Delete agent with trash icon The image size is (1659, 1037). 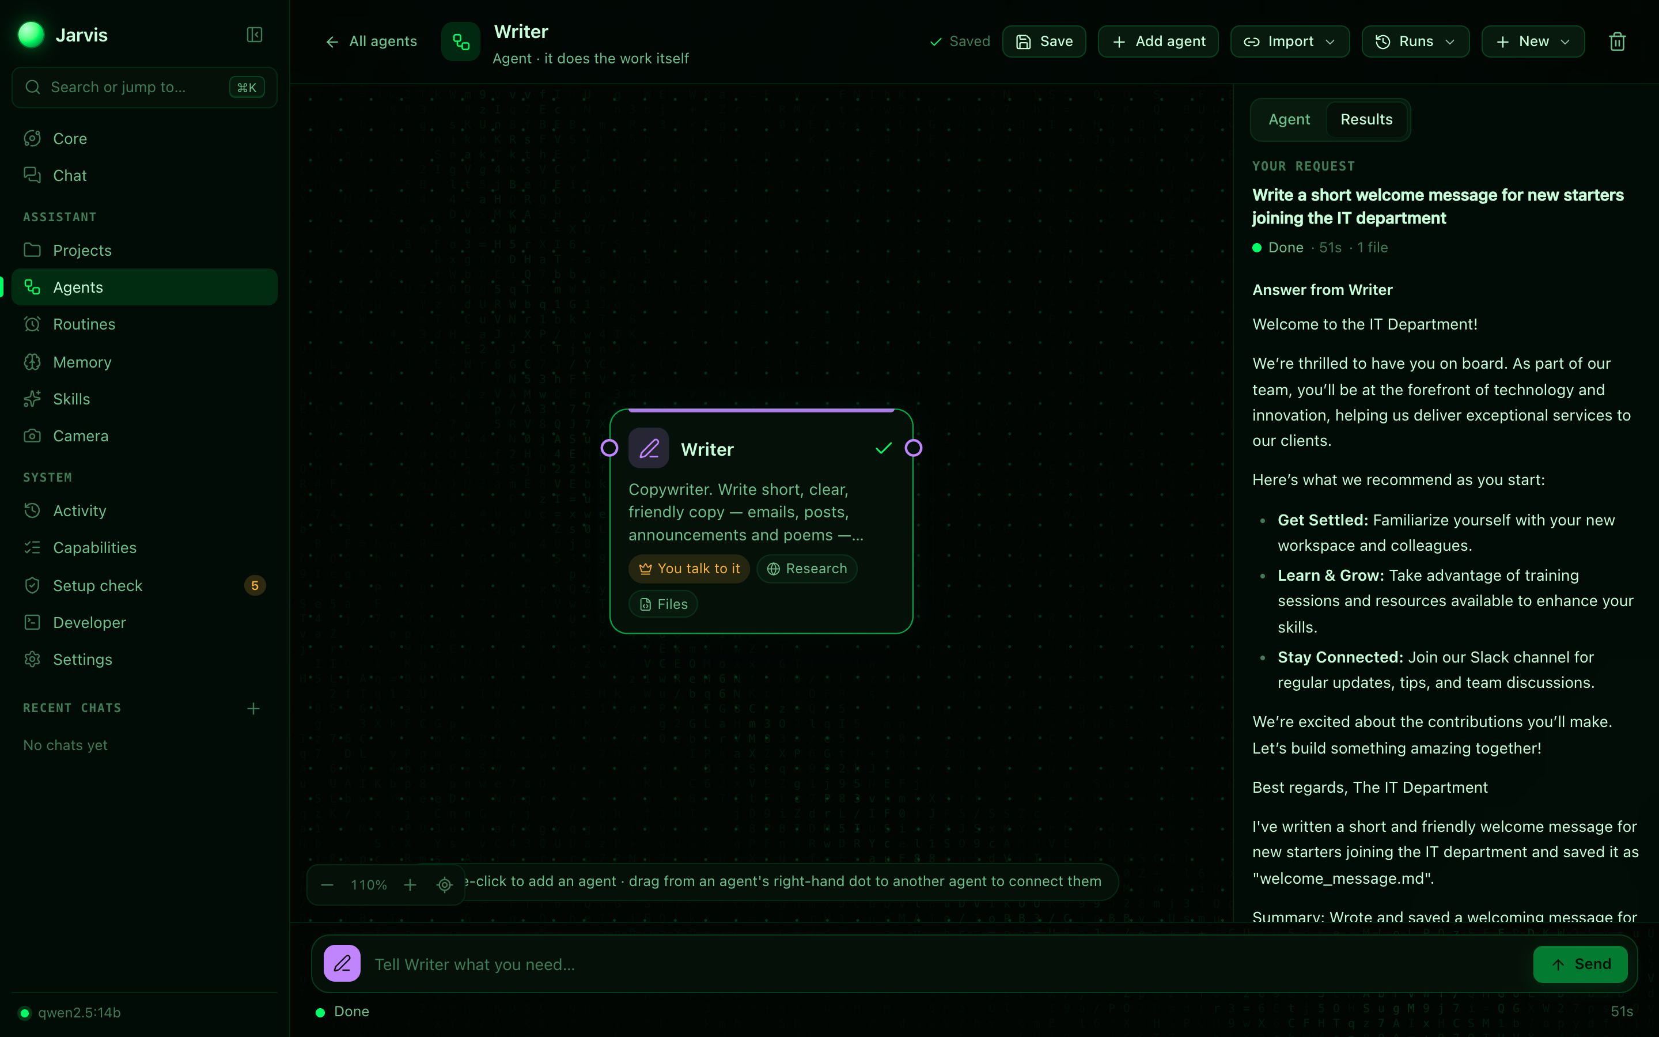(1617, 42)
